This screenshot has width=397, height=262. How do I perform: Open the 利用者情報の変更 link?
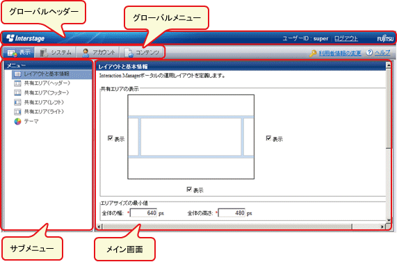[x=340, y=53]
